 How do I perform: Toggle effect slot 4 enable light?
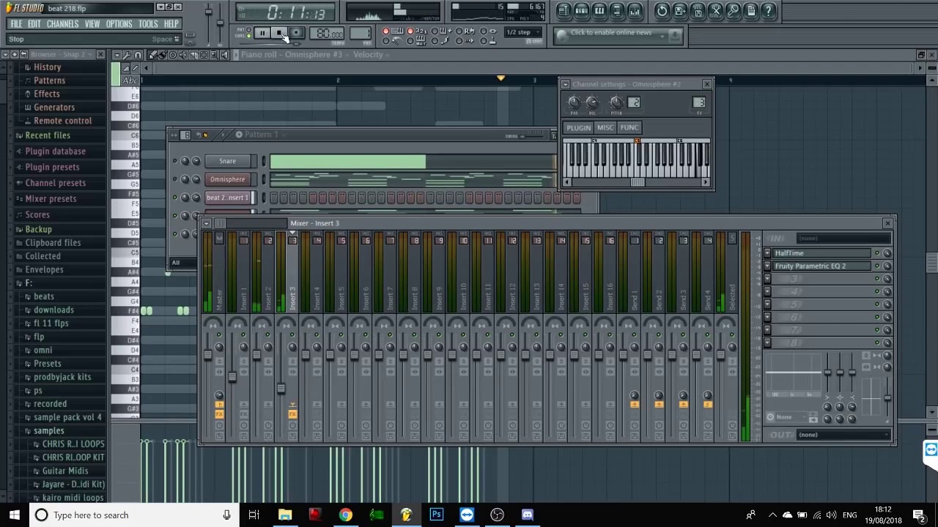pos(877,291)
